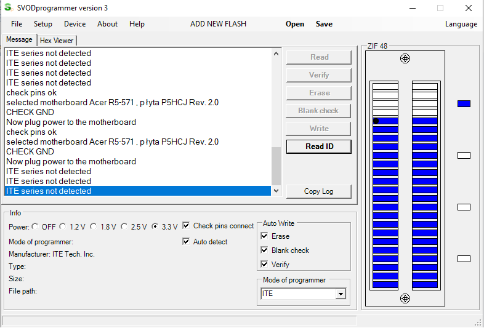Disable the Auto detect checkbox
484x328 pixels.
[x=186, y=242]
